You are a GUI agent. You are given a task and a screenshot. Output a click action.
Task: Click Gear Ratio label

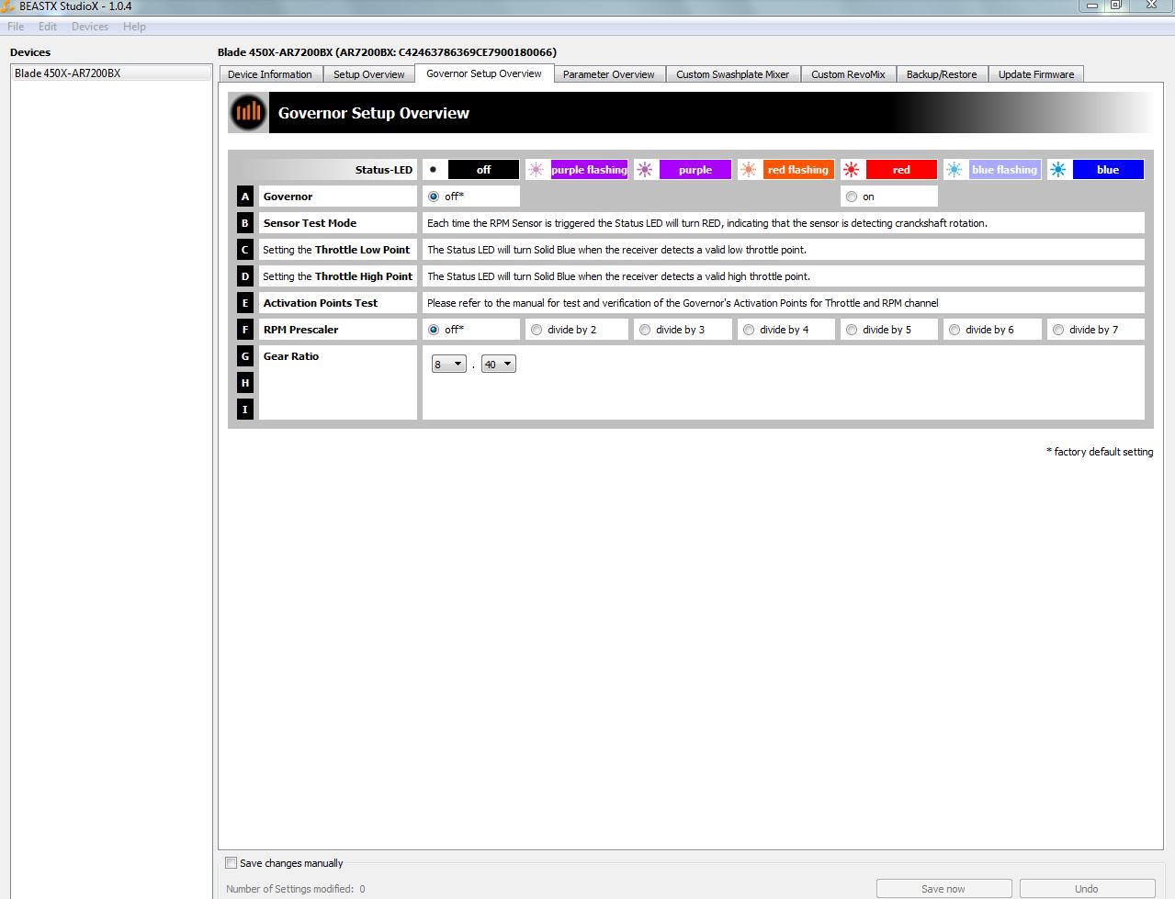coord(291,356)
